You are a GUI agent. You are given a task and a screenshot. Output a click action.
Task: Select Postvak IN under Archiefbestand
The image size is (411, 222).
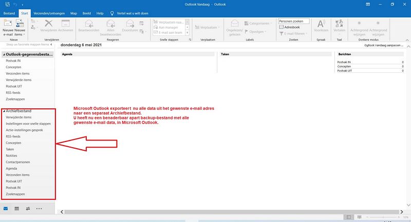pos(13,188)
